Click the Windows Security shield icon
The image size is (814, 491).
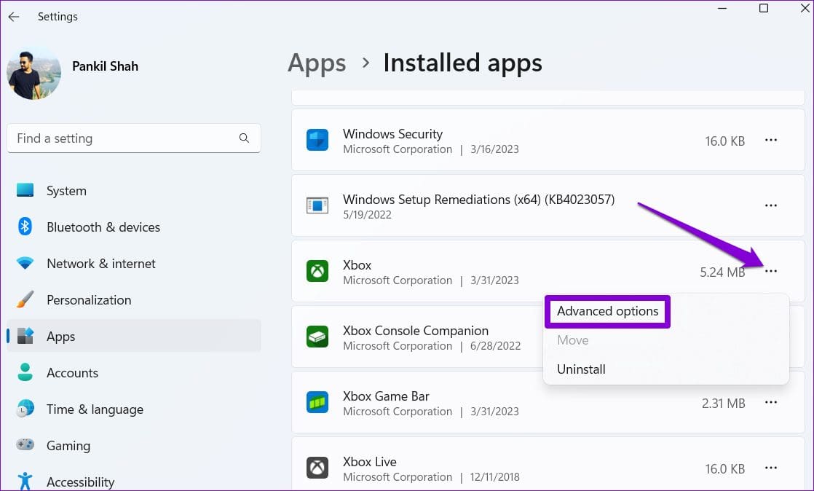(x=317, y=140)
